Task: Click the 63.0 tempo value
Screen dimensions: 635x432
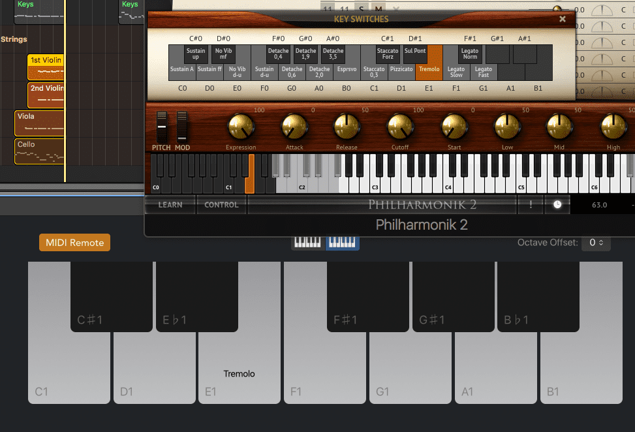Action: point(599,205)
